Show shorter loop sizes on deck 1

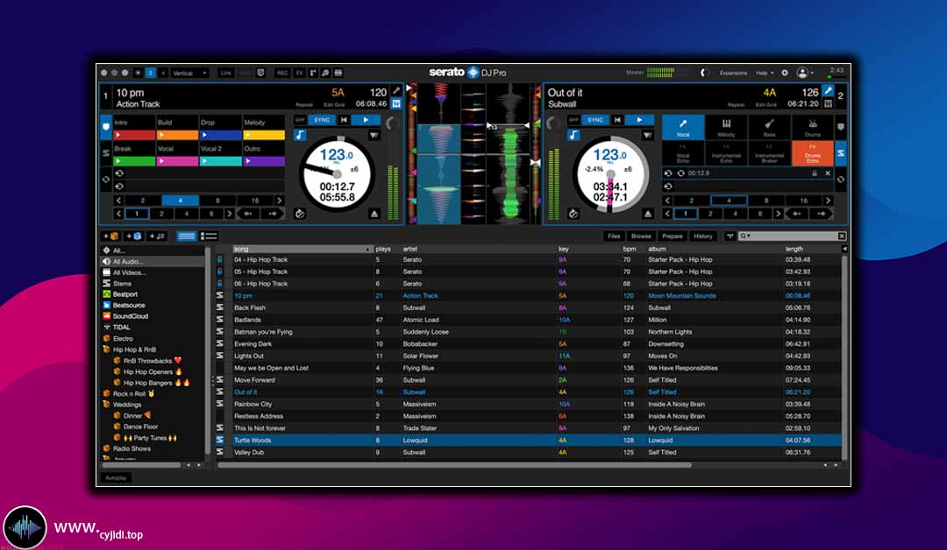(118, 201)
